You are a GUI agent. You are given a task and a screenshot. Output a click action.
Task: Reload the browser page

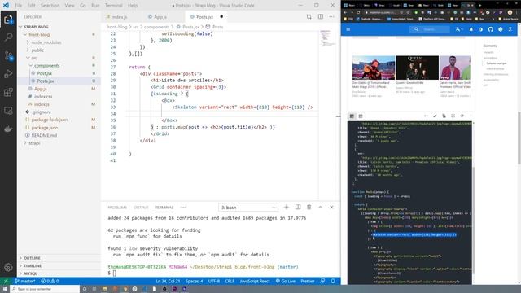coord(358,12)
